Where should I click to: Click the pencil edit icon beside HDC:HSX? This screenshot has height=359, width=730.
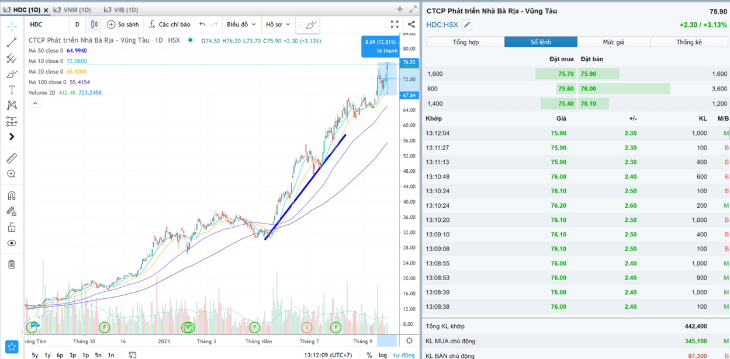466,25
